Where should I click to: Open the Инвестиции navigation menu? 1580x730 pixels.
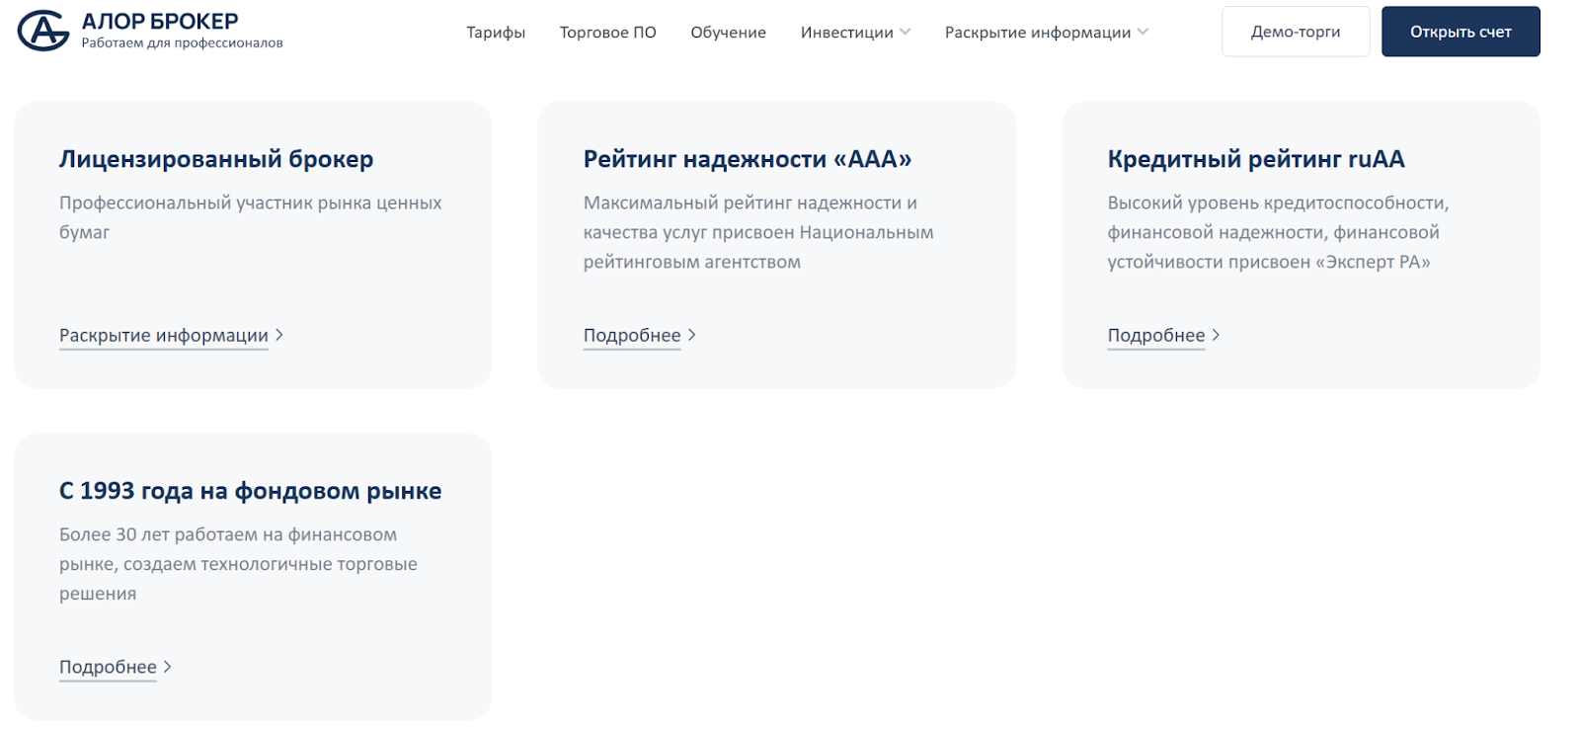(x=846, y=33)
